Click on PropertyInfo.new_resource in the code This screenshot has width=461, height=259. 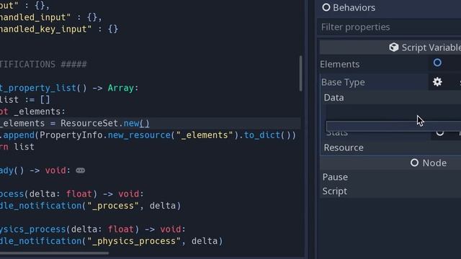105,135
